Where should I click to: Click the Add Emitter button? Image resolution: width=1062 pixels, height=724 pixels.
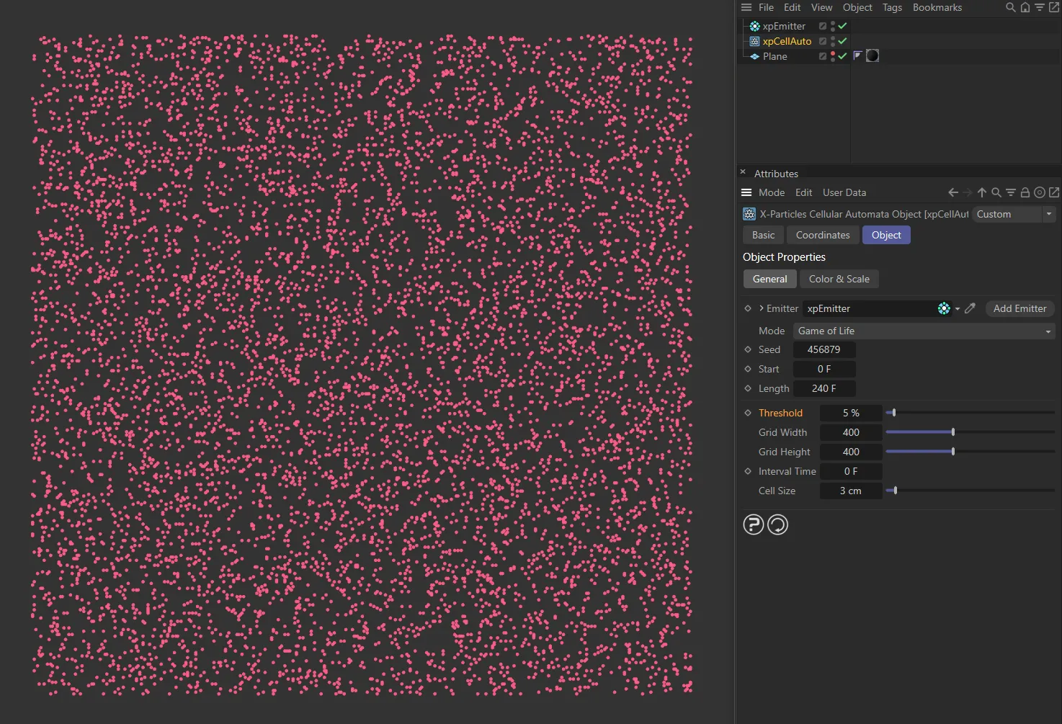click(1019, 308)
